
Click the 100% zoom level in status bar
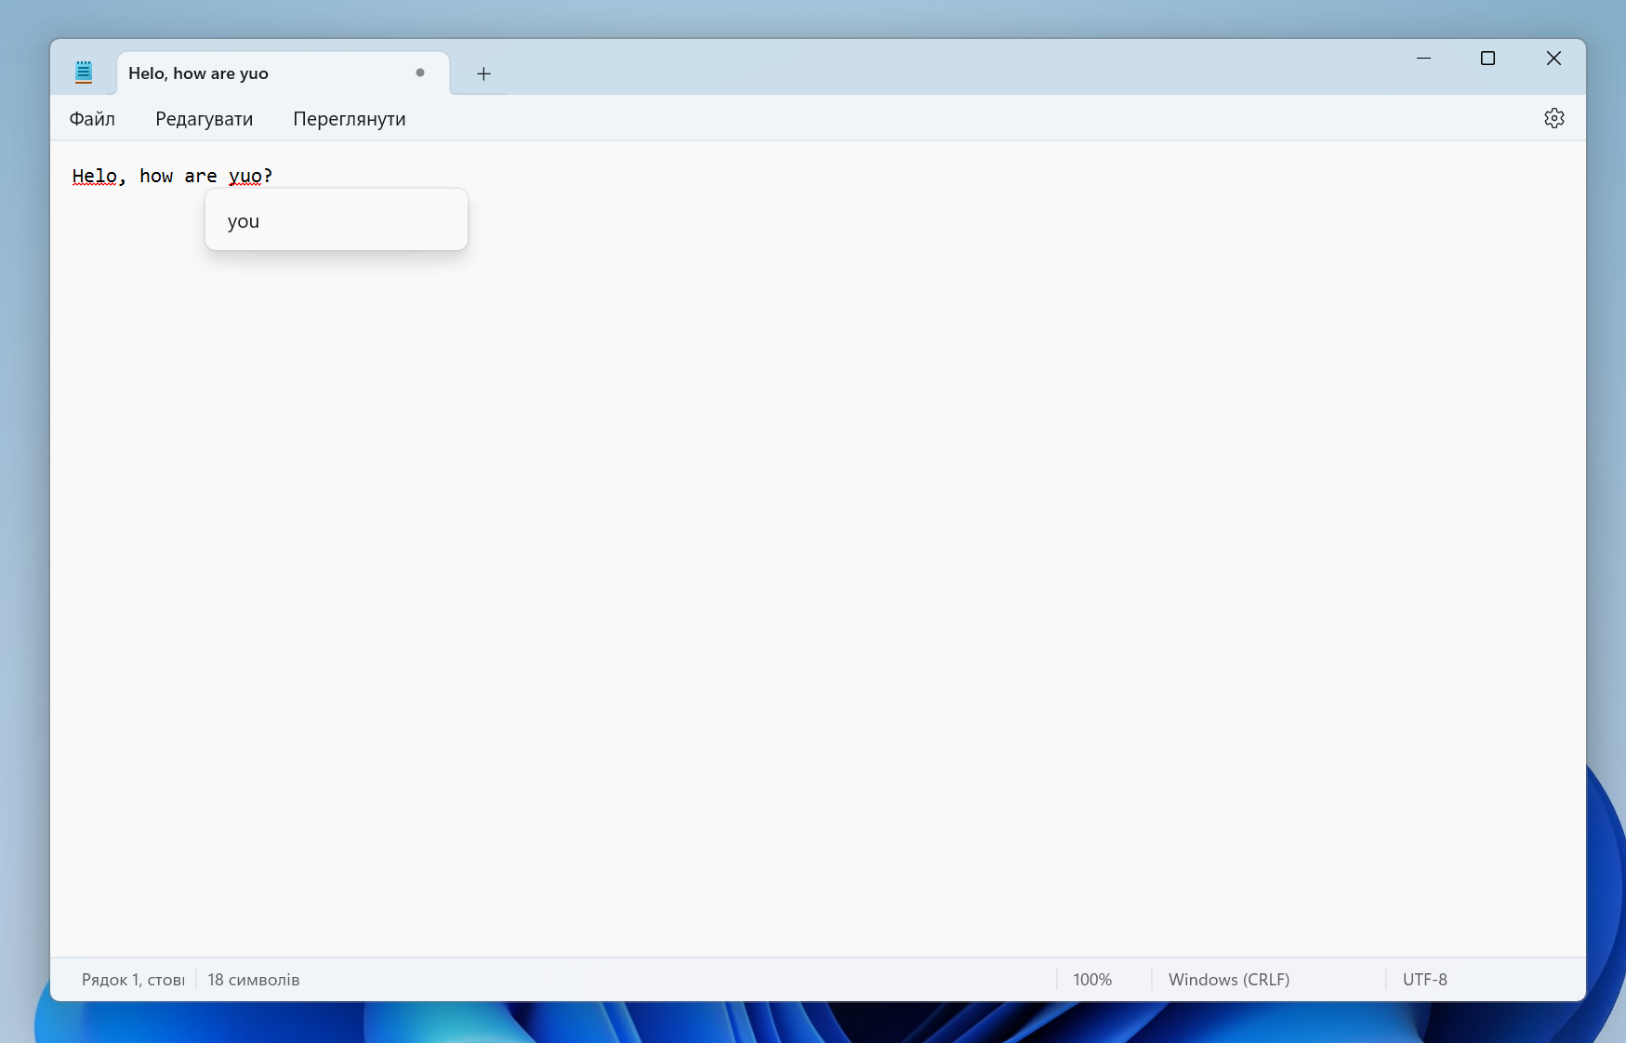click(1092, 980)
